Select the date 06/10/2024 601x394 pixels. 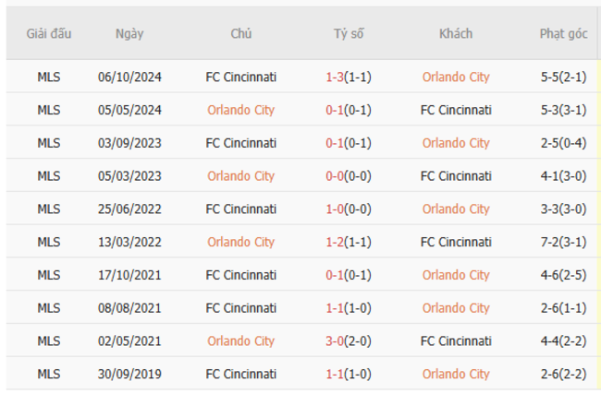coord(129,78)
